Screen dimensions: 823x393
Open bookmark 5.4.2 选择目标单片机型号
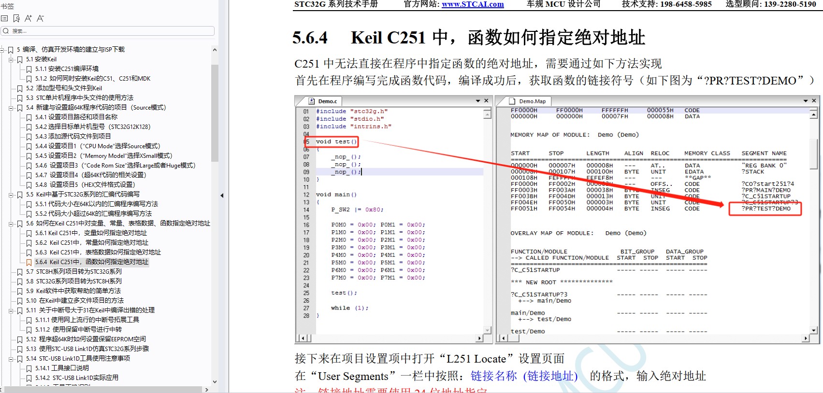click(x=93, y=127)
